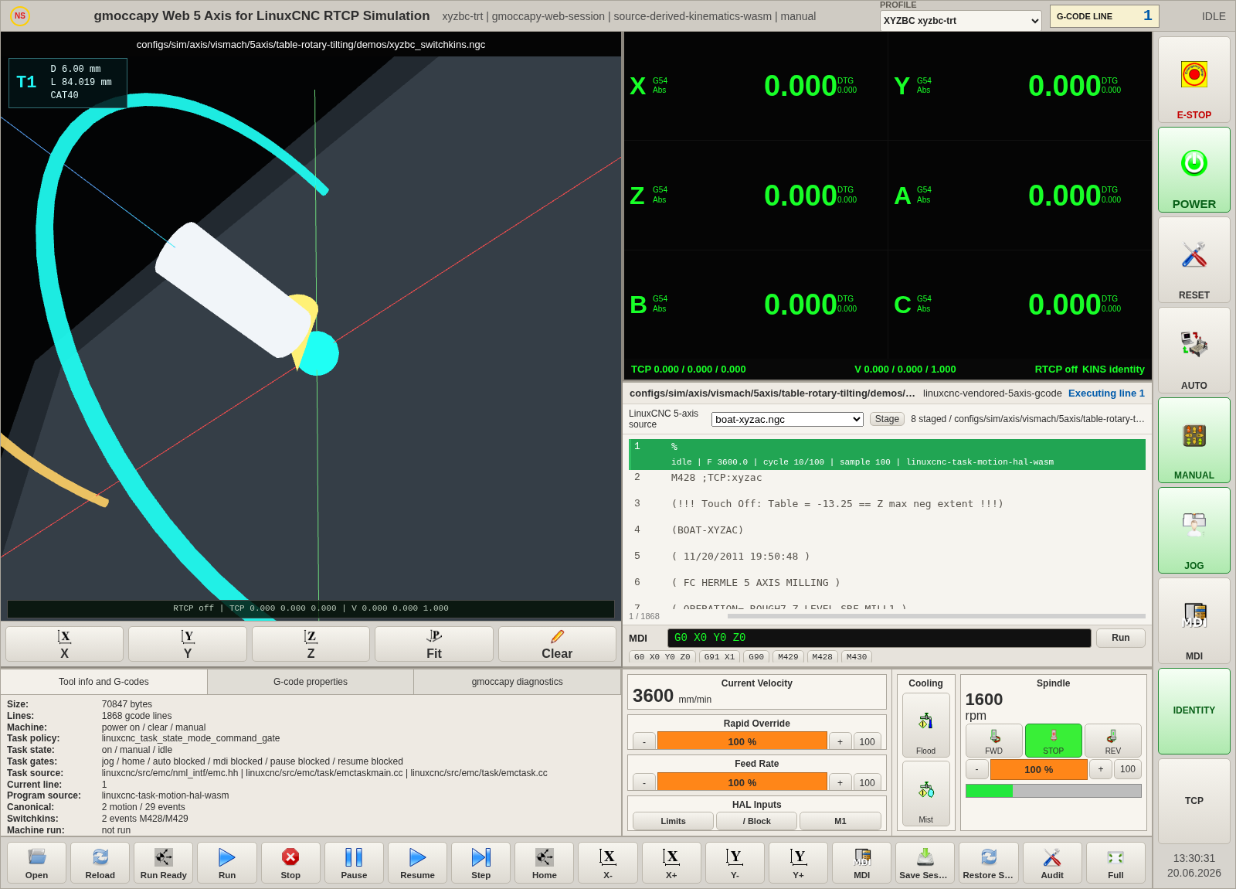Stop program execution
Viewport: 1236px width, 889px height.
point(290,863)
